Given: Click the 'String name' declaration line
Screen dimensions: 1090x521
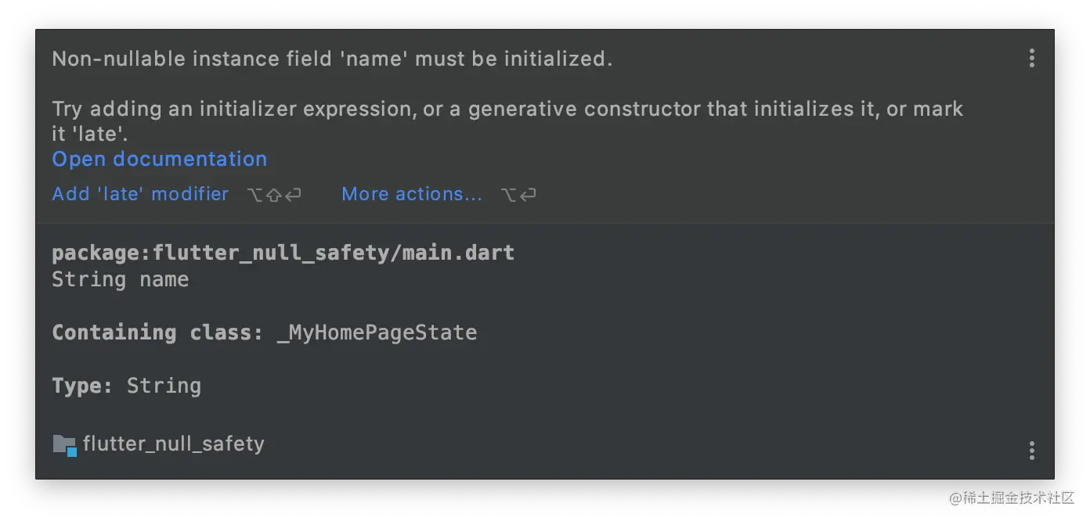Looking at the screenshot, I should [x=121, y=279].
